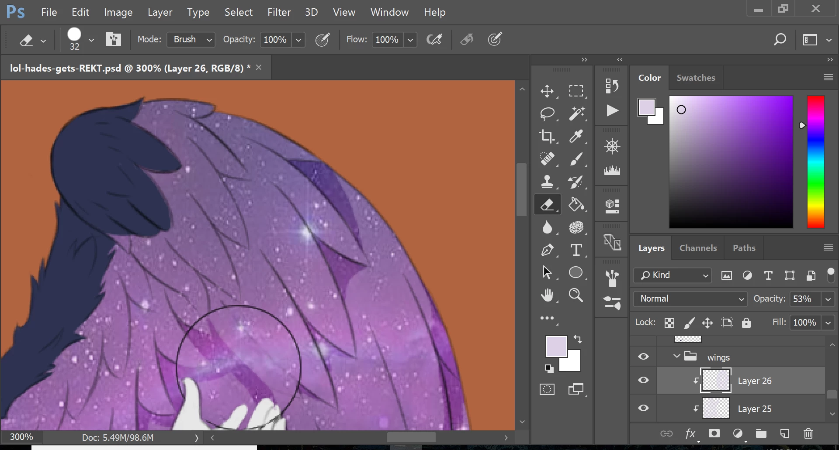Click the document zoom percentage field
Image resolution: width=839 pixels, height=450 pixels.
coord(21,437)
